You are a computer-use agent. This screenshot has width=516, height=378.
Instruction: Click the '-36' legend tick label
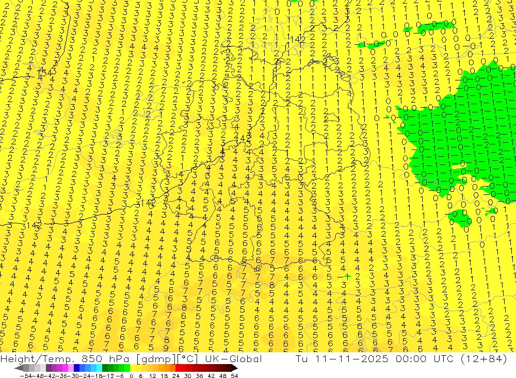click(61, 376)
